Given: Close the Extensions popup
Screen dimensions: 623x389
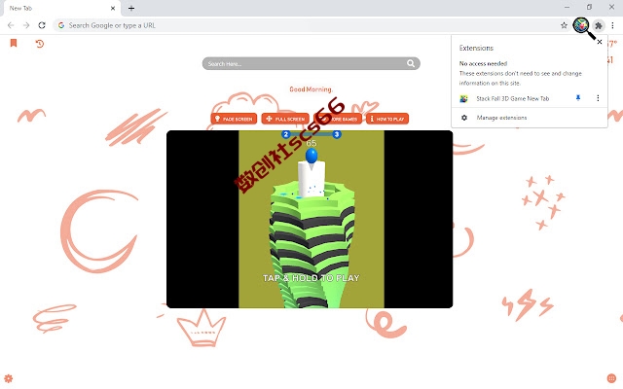Looking at the screenshot, I should pos(600,42).
